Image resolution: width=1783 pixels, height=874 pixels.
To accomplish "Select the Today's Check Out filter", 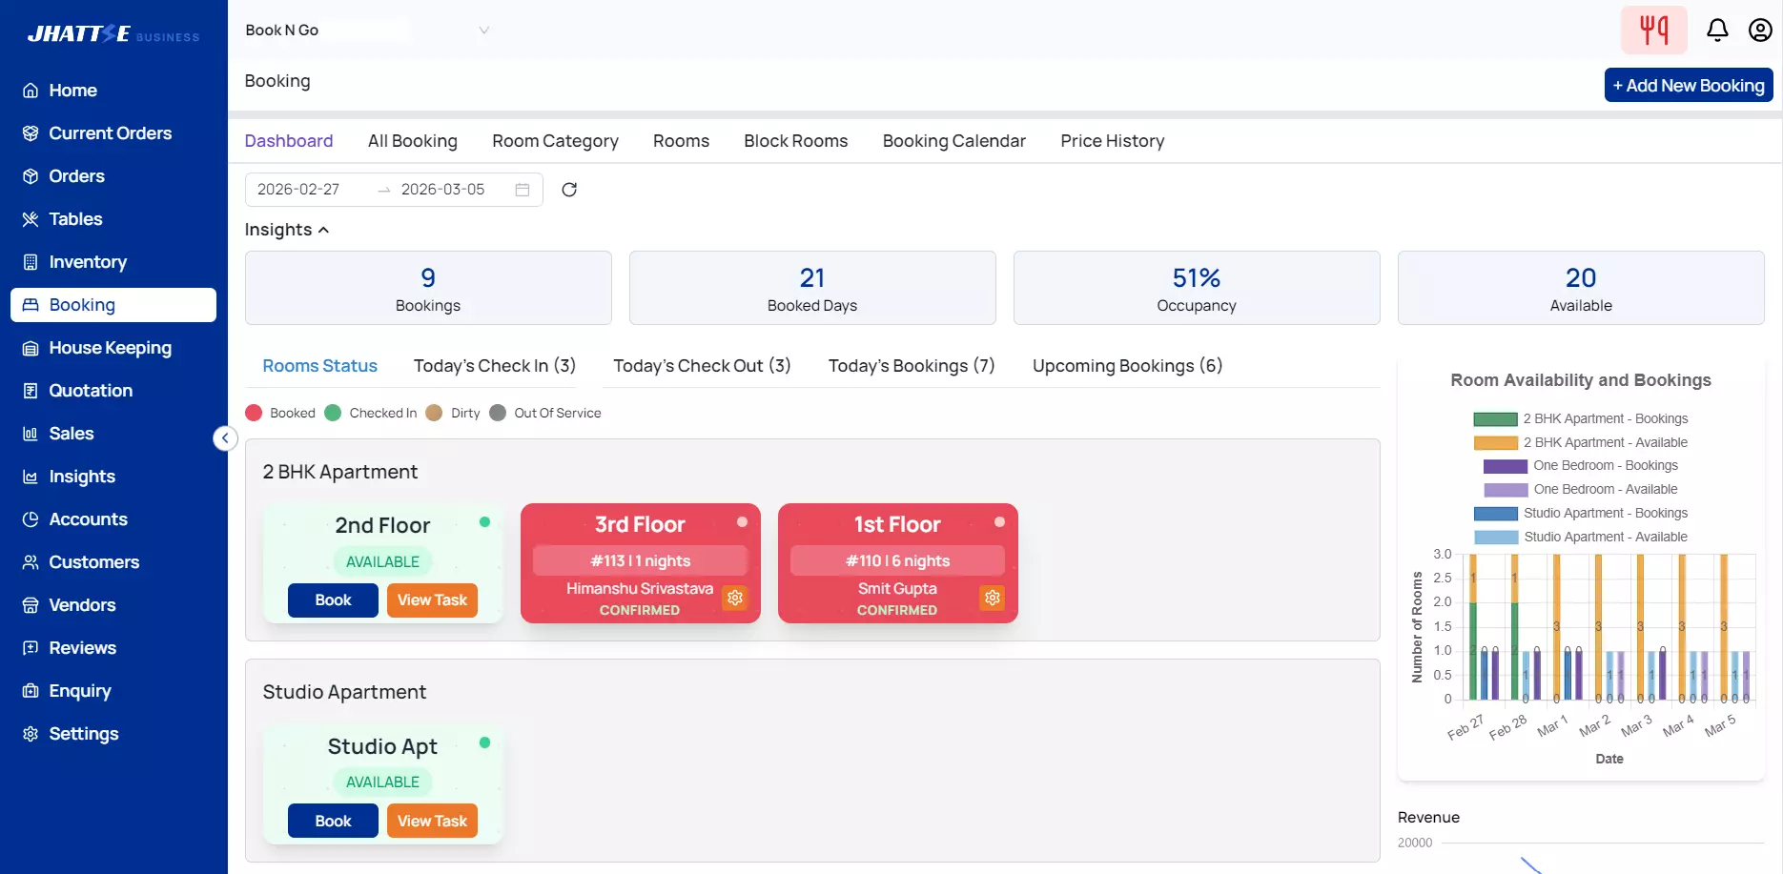I will point(702,366).
